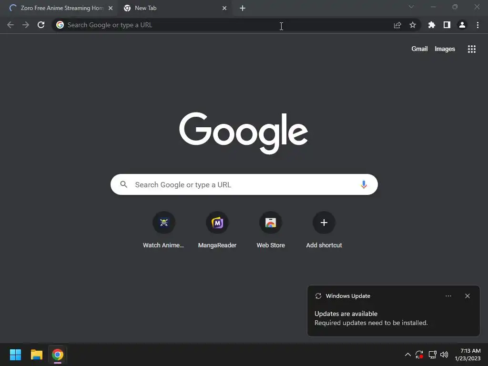
Task: Click the Chrome taskbar icon
Action: (x=58, y=355)
